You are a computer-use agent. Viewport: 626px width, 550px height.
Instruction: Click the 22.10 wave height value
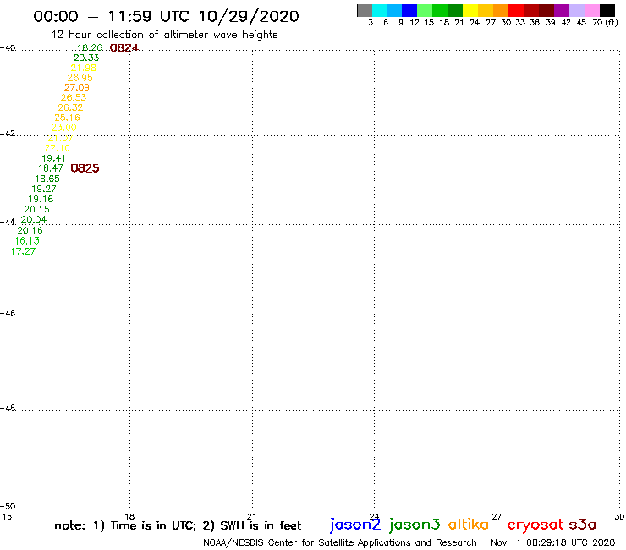(57, 148)
